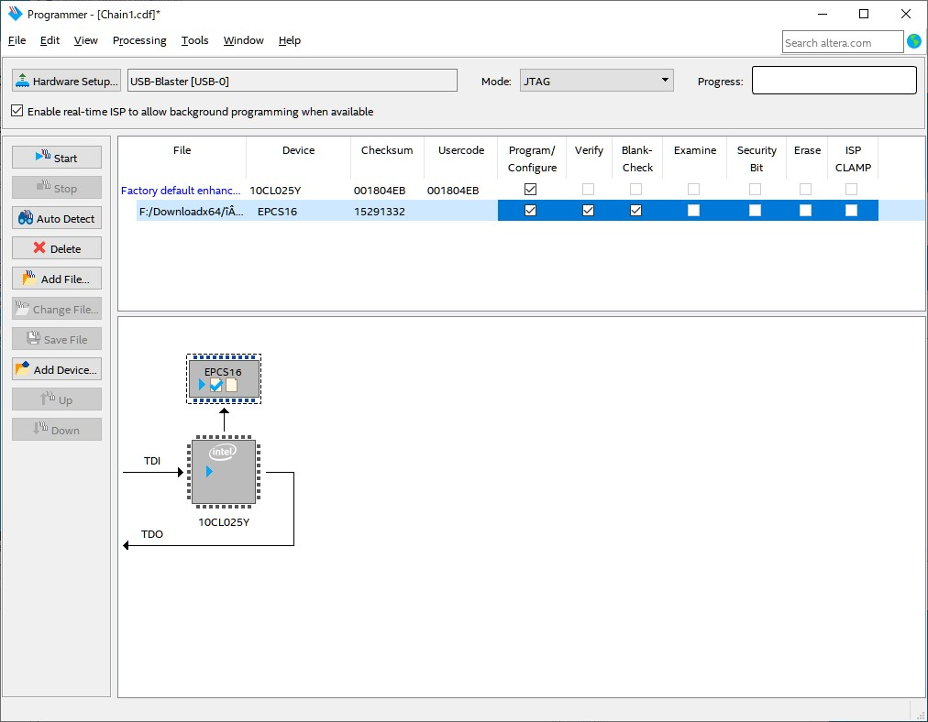The width and height of the screenshot is (928, 722).
Task: Click the Change File button
Action: pyautogui.click(x=57, y=309)
